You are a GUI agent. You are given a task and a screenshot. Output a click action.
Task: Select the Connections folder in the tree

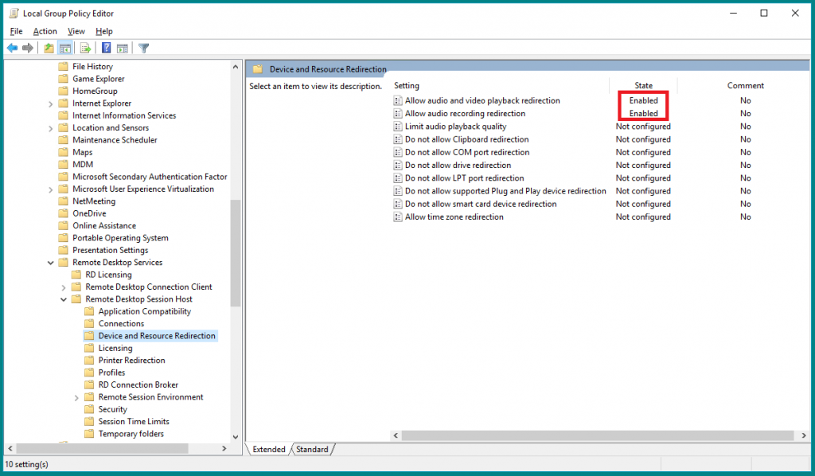pyautogui.click(x=121, y=323)
